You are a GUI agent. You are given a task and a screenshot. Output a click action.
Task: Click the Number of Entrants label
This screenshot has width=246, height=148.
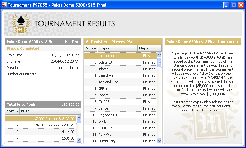pyautogui.click(x=22, y=74)
